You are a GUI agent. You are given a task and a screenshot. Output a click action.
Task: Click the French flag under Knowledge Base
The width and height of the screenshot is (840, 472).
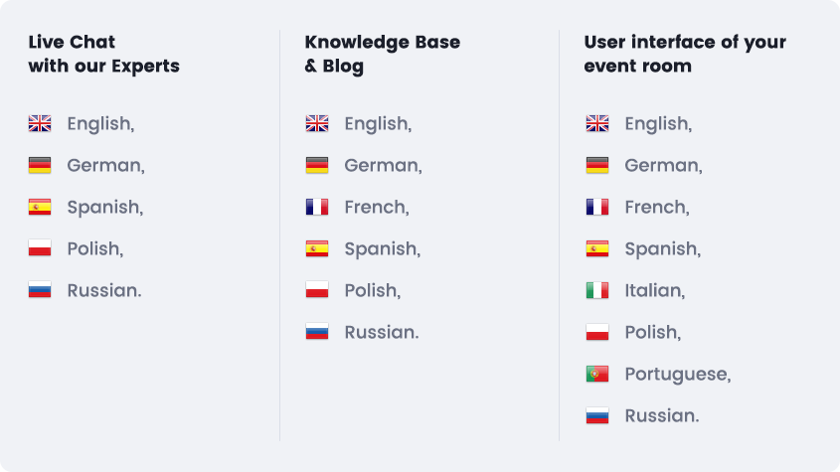[x=317, y=207]
